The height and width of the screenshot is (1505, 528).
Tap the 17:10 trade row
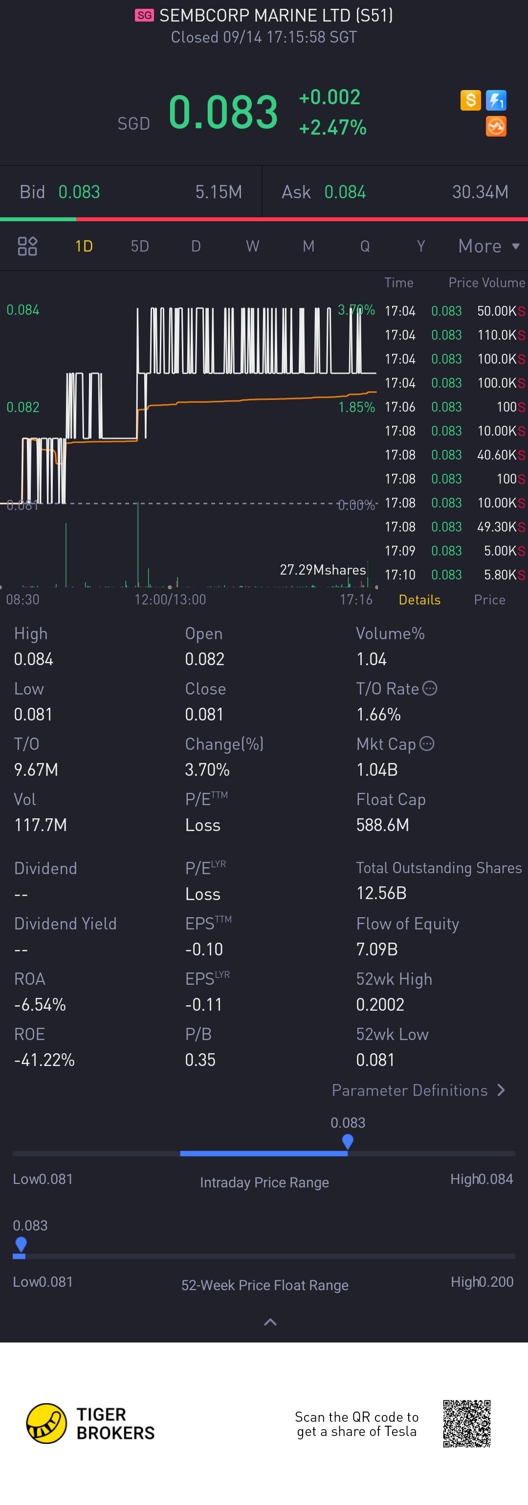coord(455,574)
